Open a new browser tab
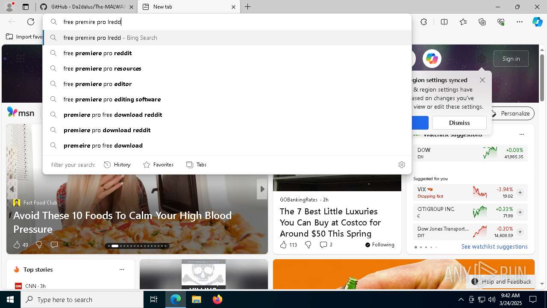Viewport: 547px width, 308px height. (248, 7)
